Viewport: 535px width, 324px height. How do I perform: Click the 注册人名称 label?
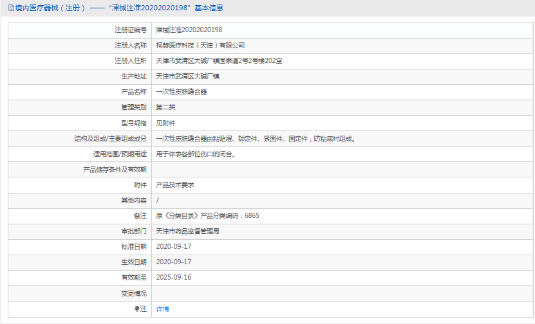coord(131,45)
